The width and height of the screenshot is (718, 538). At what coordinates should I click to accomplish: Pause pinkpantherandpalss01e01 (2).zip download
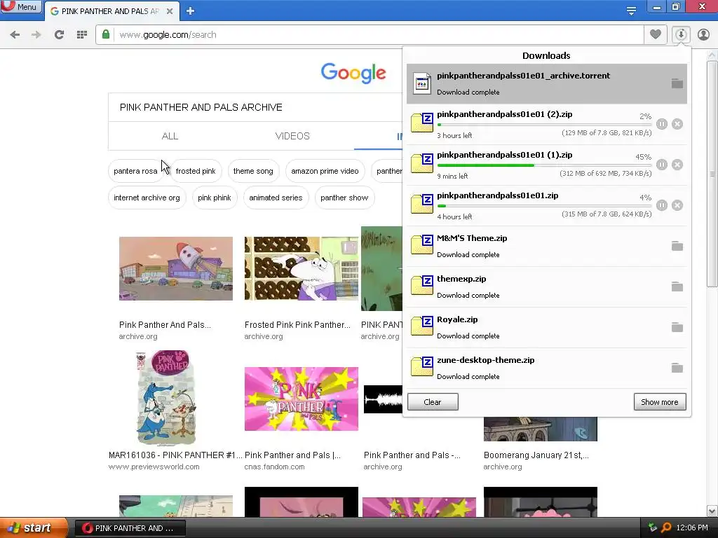pyautogui.click(x=662, y=124)
